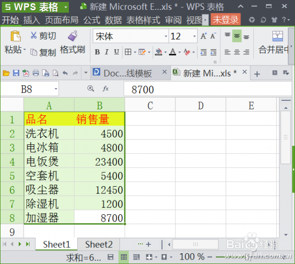This screenshot has height=264, width=295.
Task: Center text horizontally
Action: (x=237, y=52)
